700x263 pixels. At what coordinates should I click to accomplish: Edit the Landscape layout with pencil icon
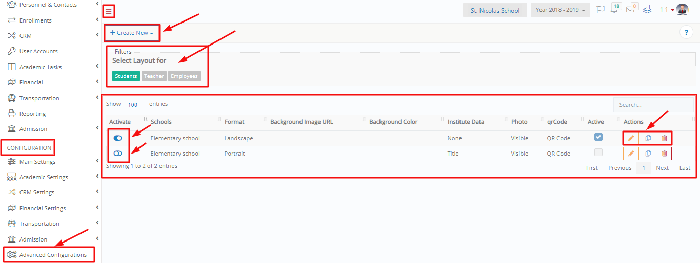631,138
